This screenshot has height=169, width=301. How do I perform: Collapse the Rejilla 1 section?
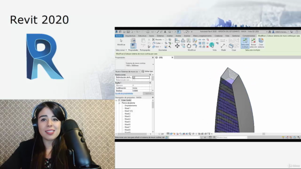point(150,83)
